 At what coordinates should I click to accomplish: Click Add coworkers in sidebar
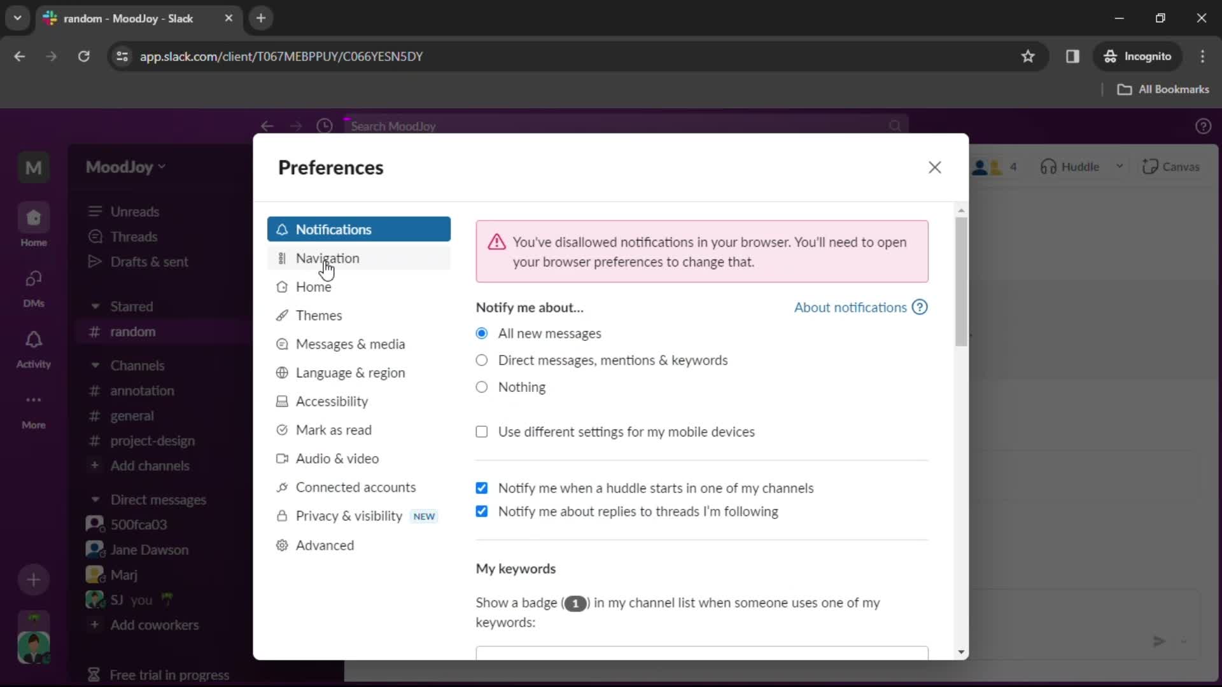pyautogui.click(x=155, y=625)
